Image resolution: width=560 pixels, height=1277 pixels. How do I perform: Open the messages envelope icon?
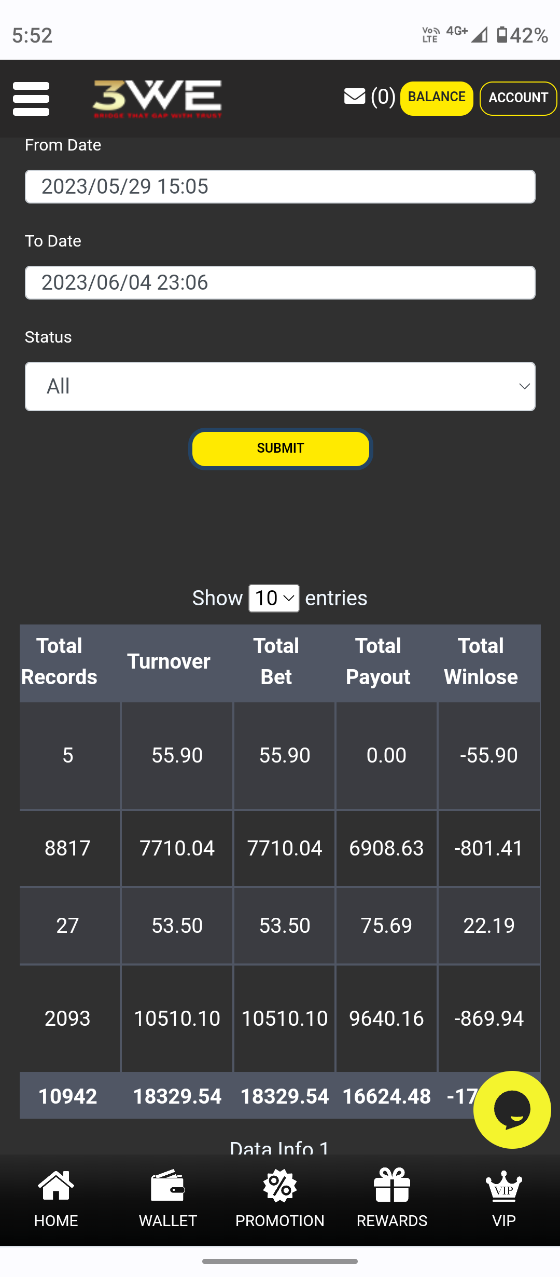pos(355,97)
